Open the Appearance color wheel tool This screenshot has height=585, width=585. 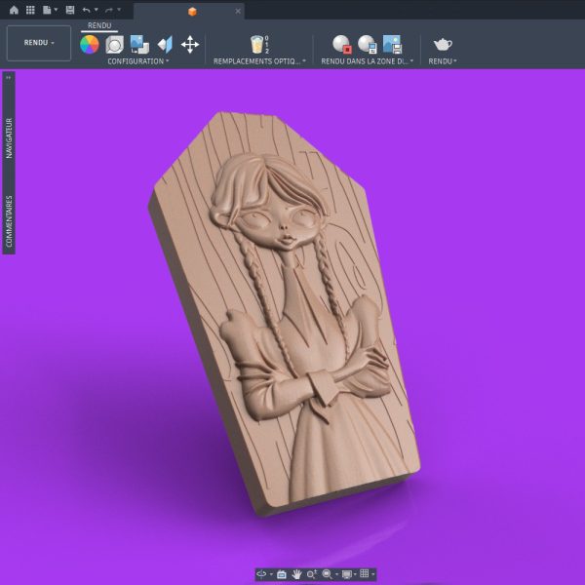pos(90,45)
